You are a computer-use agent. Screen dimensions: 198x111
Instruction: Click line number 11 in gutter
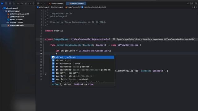point(41,39)
